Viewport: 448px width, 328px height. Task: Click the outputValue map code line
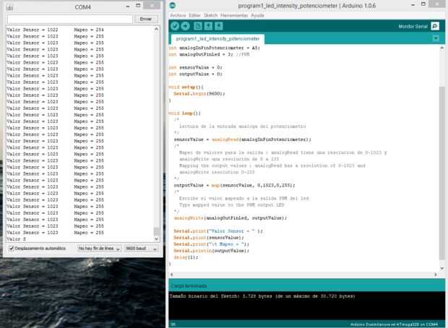[x=234, y=186]
